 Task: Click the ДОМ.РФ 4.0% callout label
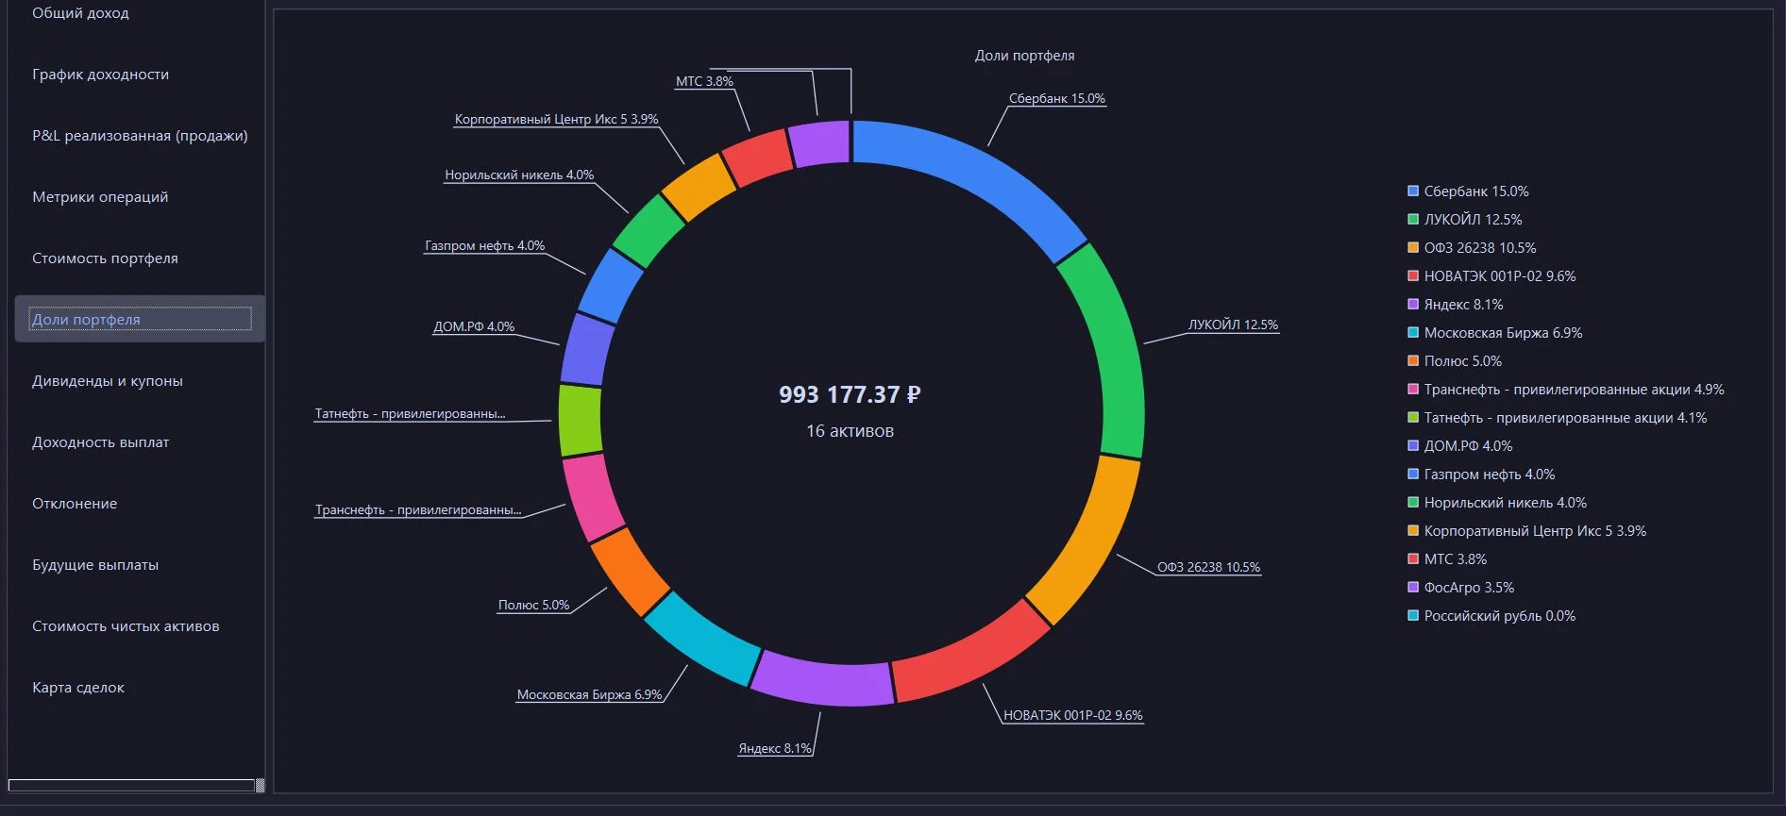coord(474,326)
